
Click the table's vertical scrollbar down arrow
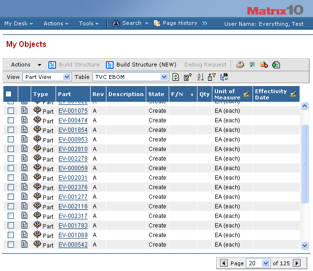point(304,245)
